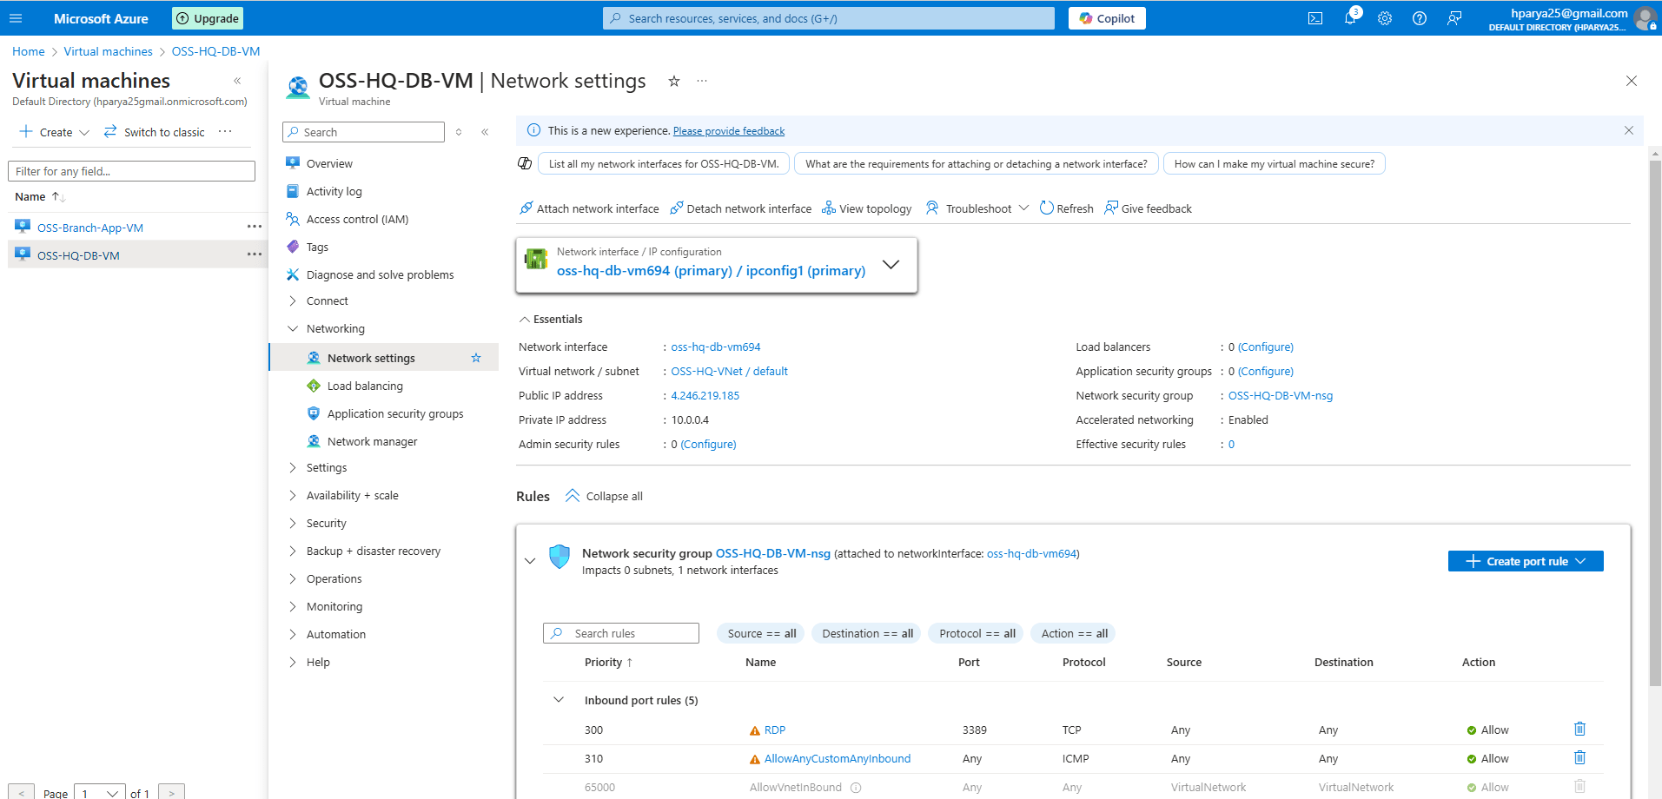Collapse the Inbound port rules group
The height and width of the screenshot is (799, 1662).
pyautogui.click(x=559, y=700)
